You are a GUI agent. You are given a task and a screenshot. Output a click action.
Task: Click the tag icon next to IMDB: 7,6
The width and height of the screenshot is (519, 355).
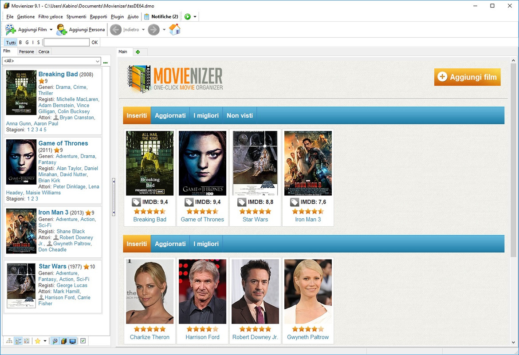click(295, 202)
